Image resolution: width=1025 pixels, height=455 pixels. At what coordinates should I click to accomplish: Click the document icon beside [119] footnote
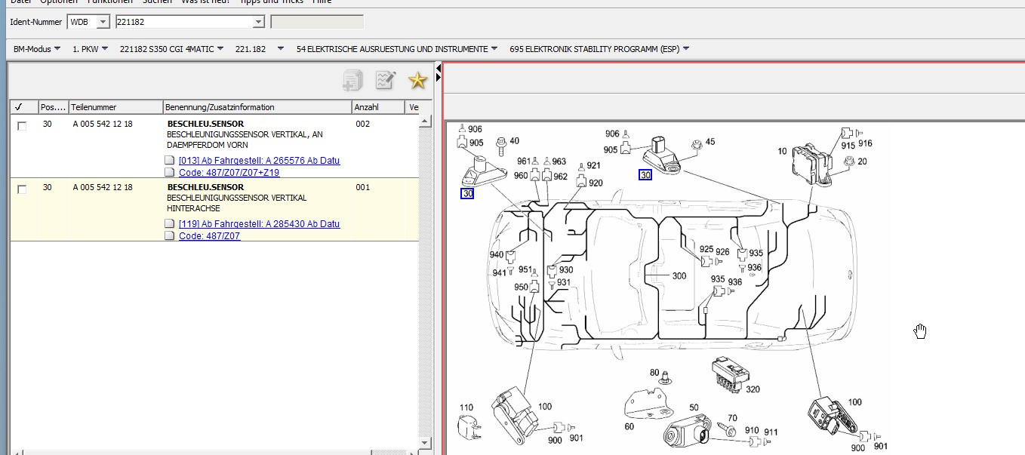click(171, 224)
